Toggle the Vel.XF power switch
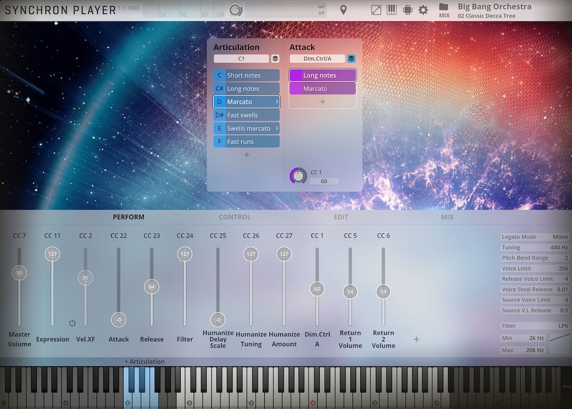The image size is (572, 409). [x=72, y=322]
